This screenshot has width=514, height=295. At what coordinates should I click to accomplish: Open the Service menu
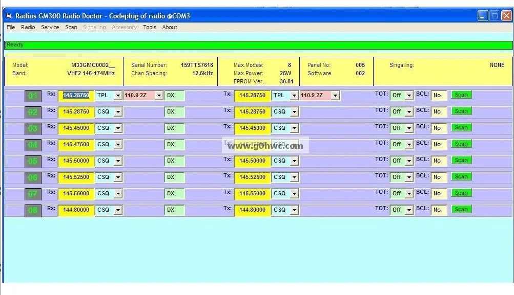pos(50,27)
